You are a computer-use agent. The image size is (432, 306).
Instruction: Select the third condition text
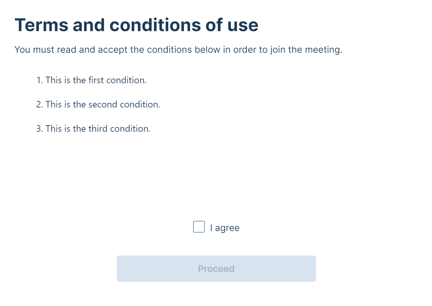(x=98, y=129)
